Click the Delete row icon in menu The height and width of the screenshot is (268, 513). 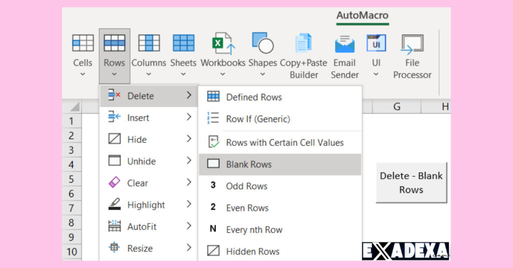[x=114, y=95]
